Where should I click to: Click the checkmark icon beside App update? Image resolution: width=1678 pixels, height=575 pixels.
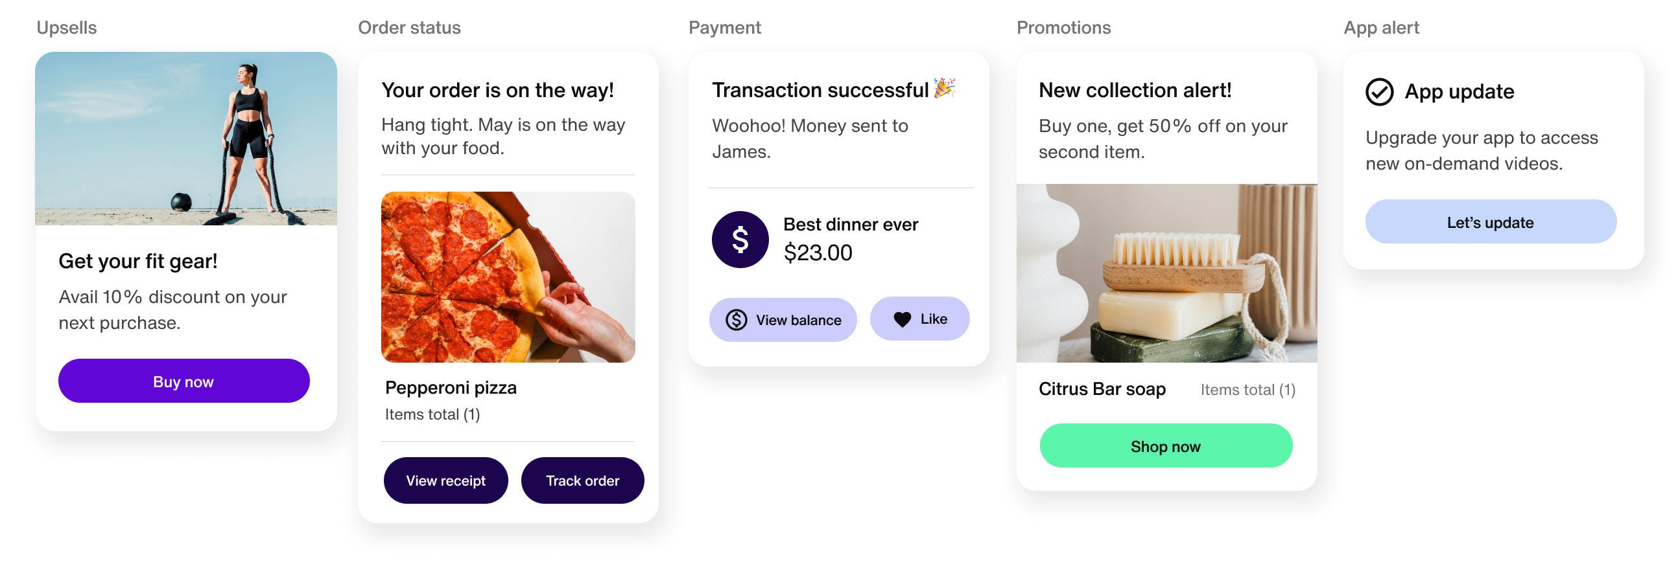pyautogui.click(x=1379, y=92)
